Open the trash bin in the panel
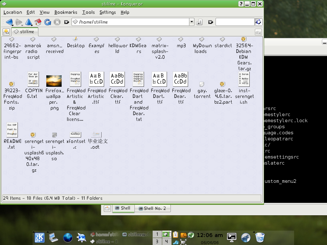The image size is (327, 245). tap(260, 237)
